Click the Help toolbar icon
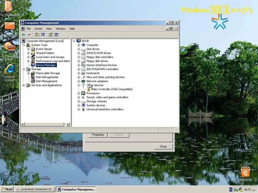The width and height of the screenshot is (258, 193). pos(50,35)
